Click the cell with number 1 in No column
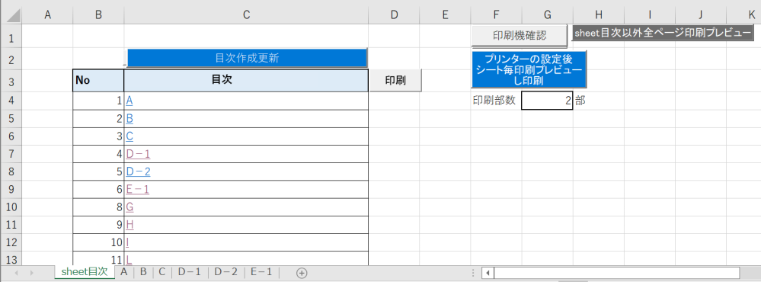The image size is (761, 282). [x=98, y=101]
